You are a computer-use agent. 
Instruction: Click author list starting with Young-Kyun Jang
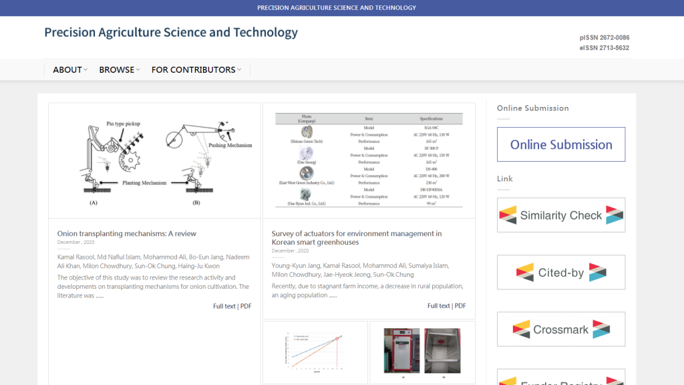(x=360, y=270)
